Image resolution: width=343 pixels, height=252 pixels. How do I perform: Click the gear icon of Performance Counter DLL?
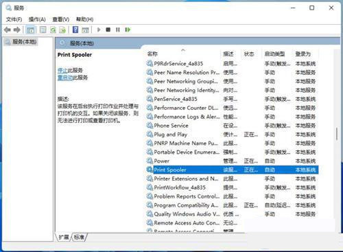150,108
